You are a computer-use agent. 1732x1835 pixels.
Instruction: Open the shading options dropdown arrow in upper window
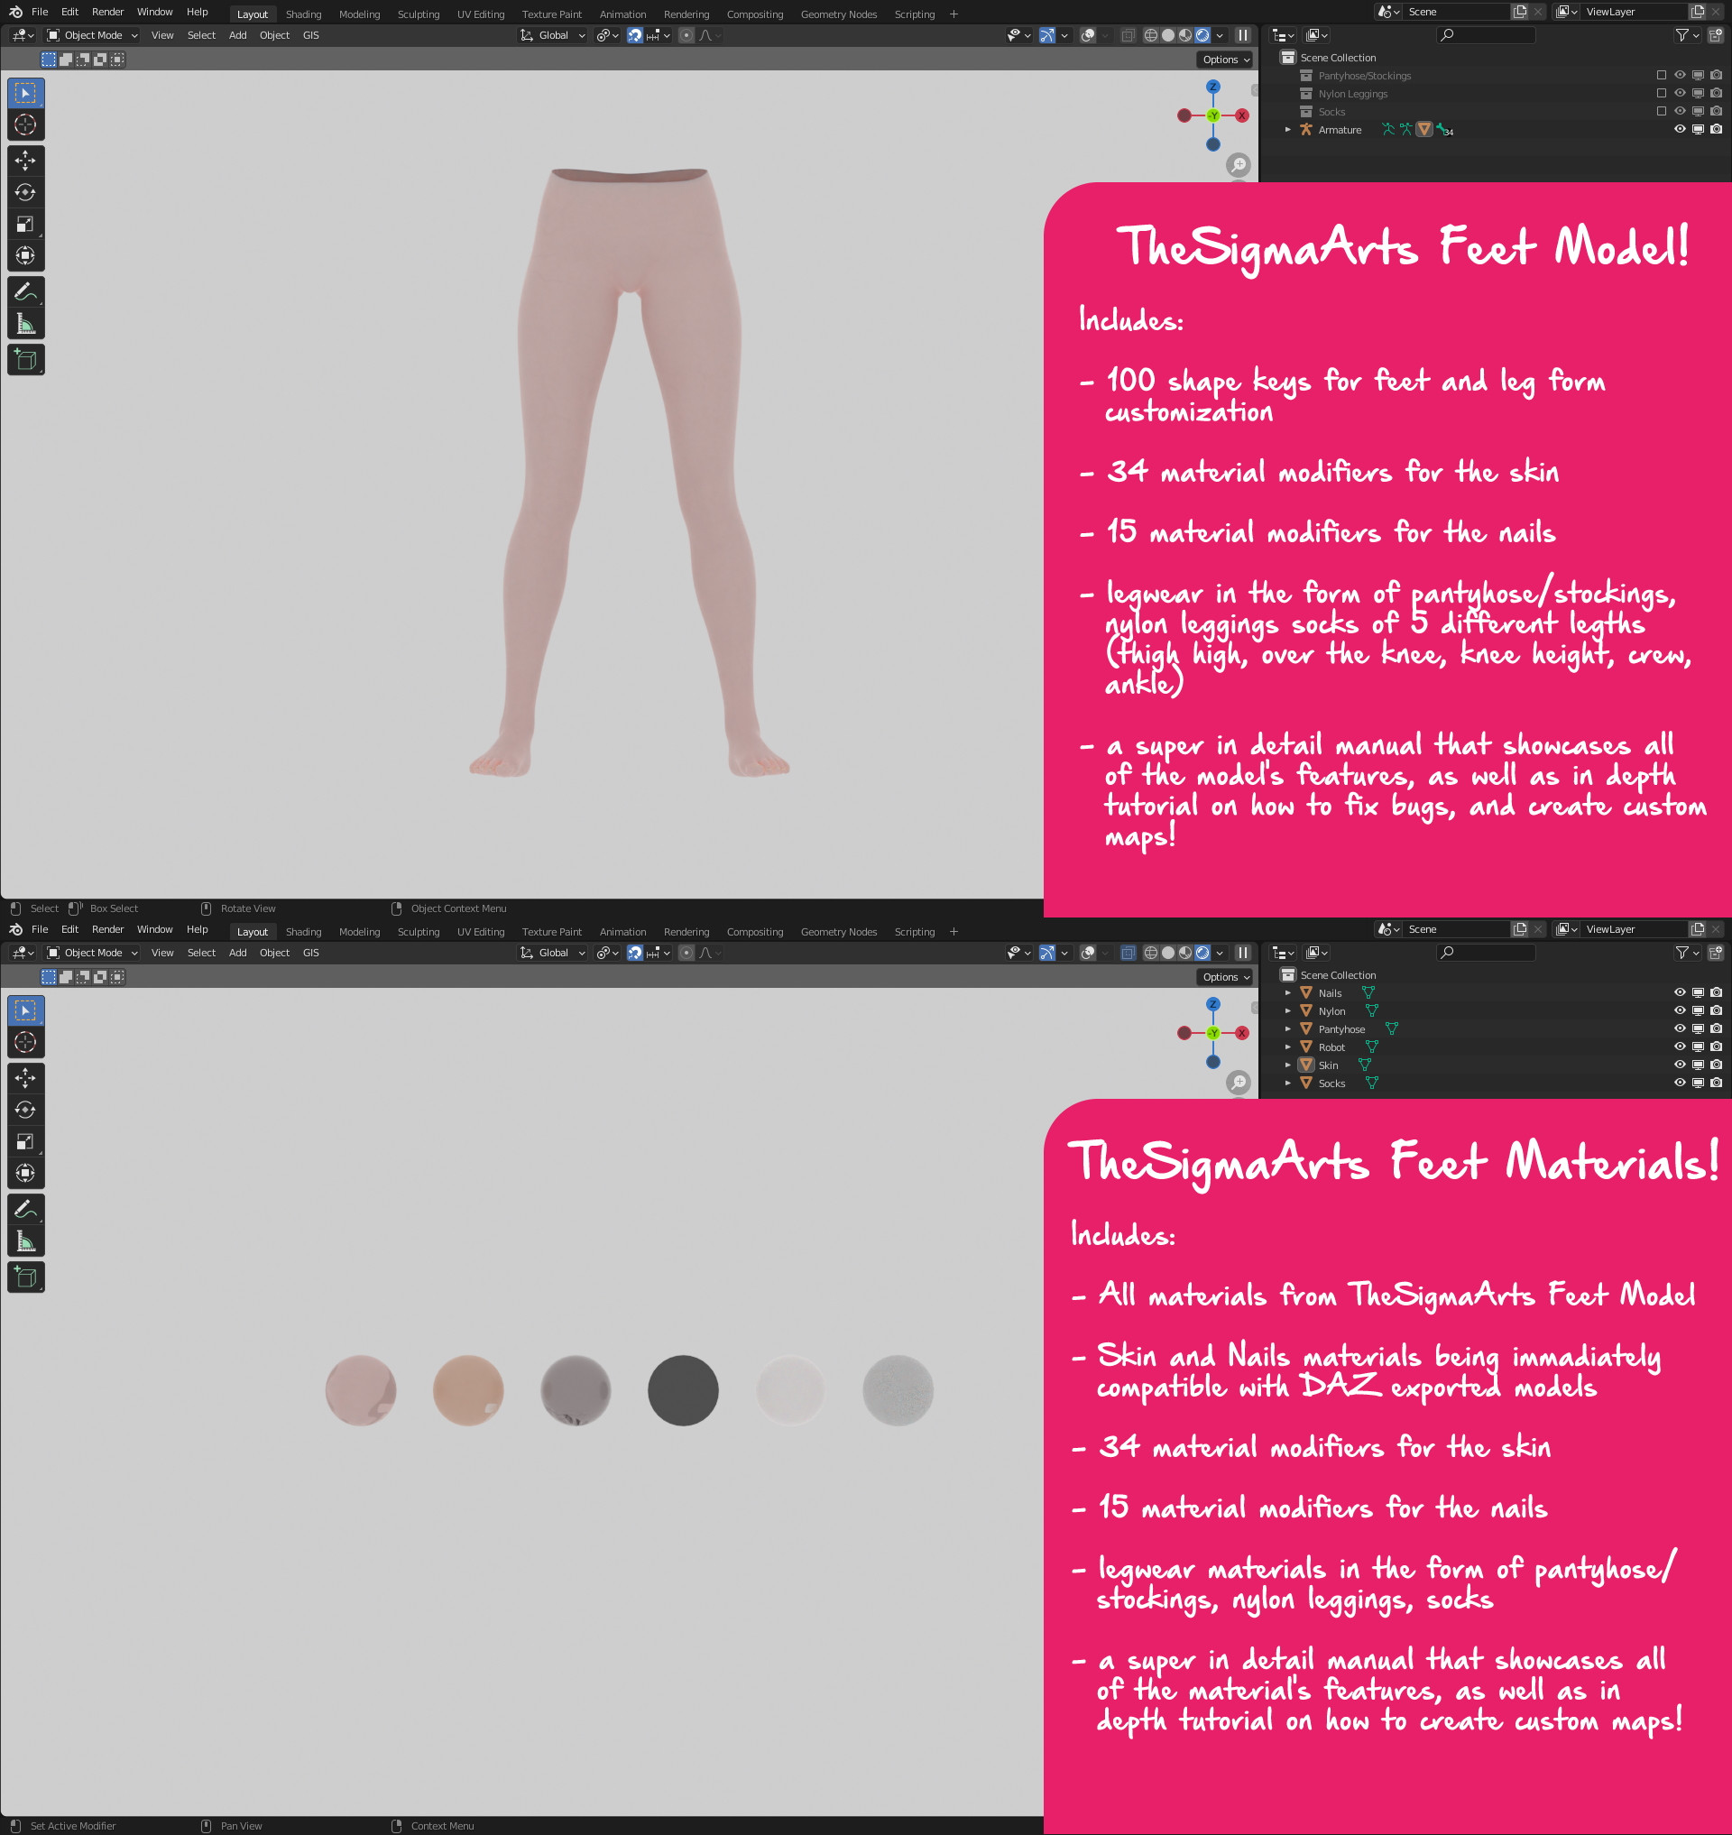[x=1220, y=35]
